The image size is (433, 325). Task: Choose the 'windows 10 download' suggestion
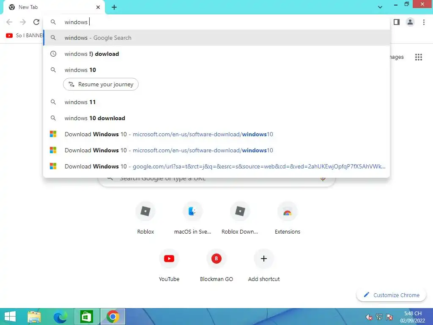216,118
